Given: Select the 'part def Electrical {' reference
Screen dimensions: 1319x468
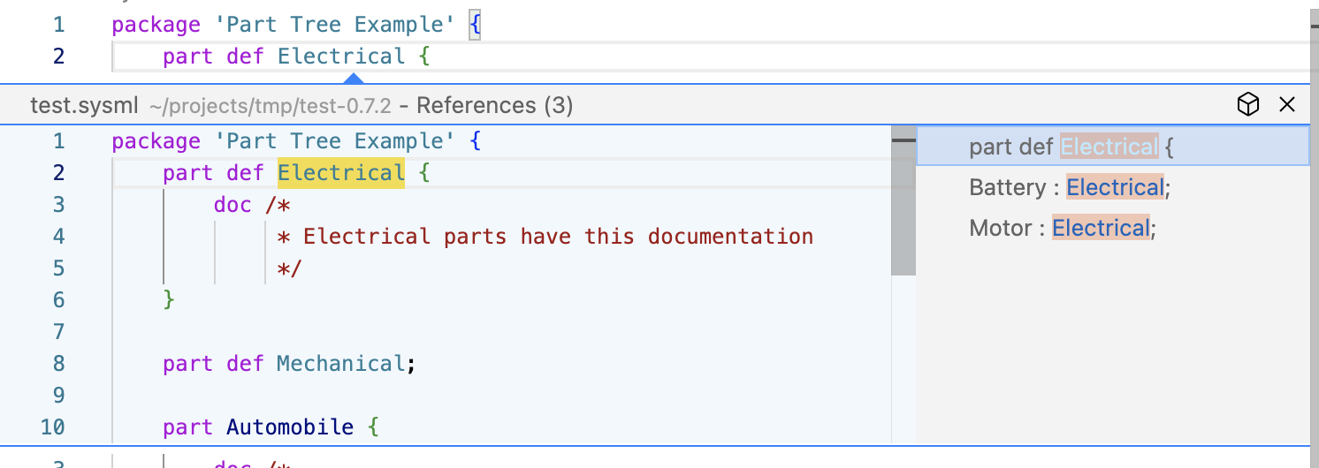Looking at the screenshot, I should [x=1113, y=147].
